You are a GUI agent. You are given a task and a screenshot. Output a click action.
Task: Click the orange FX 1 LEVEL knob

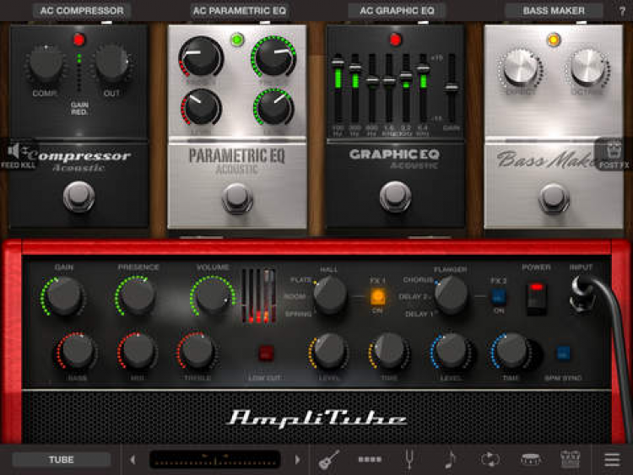coord(329,352)
